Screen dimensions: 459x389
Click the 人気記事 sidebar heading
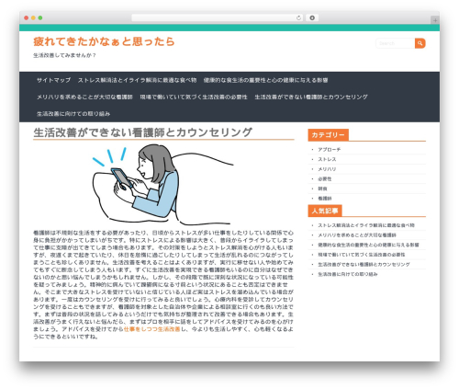325,211
